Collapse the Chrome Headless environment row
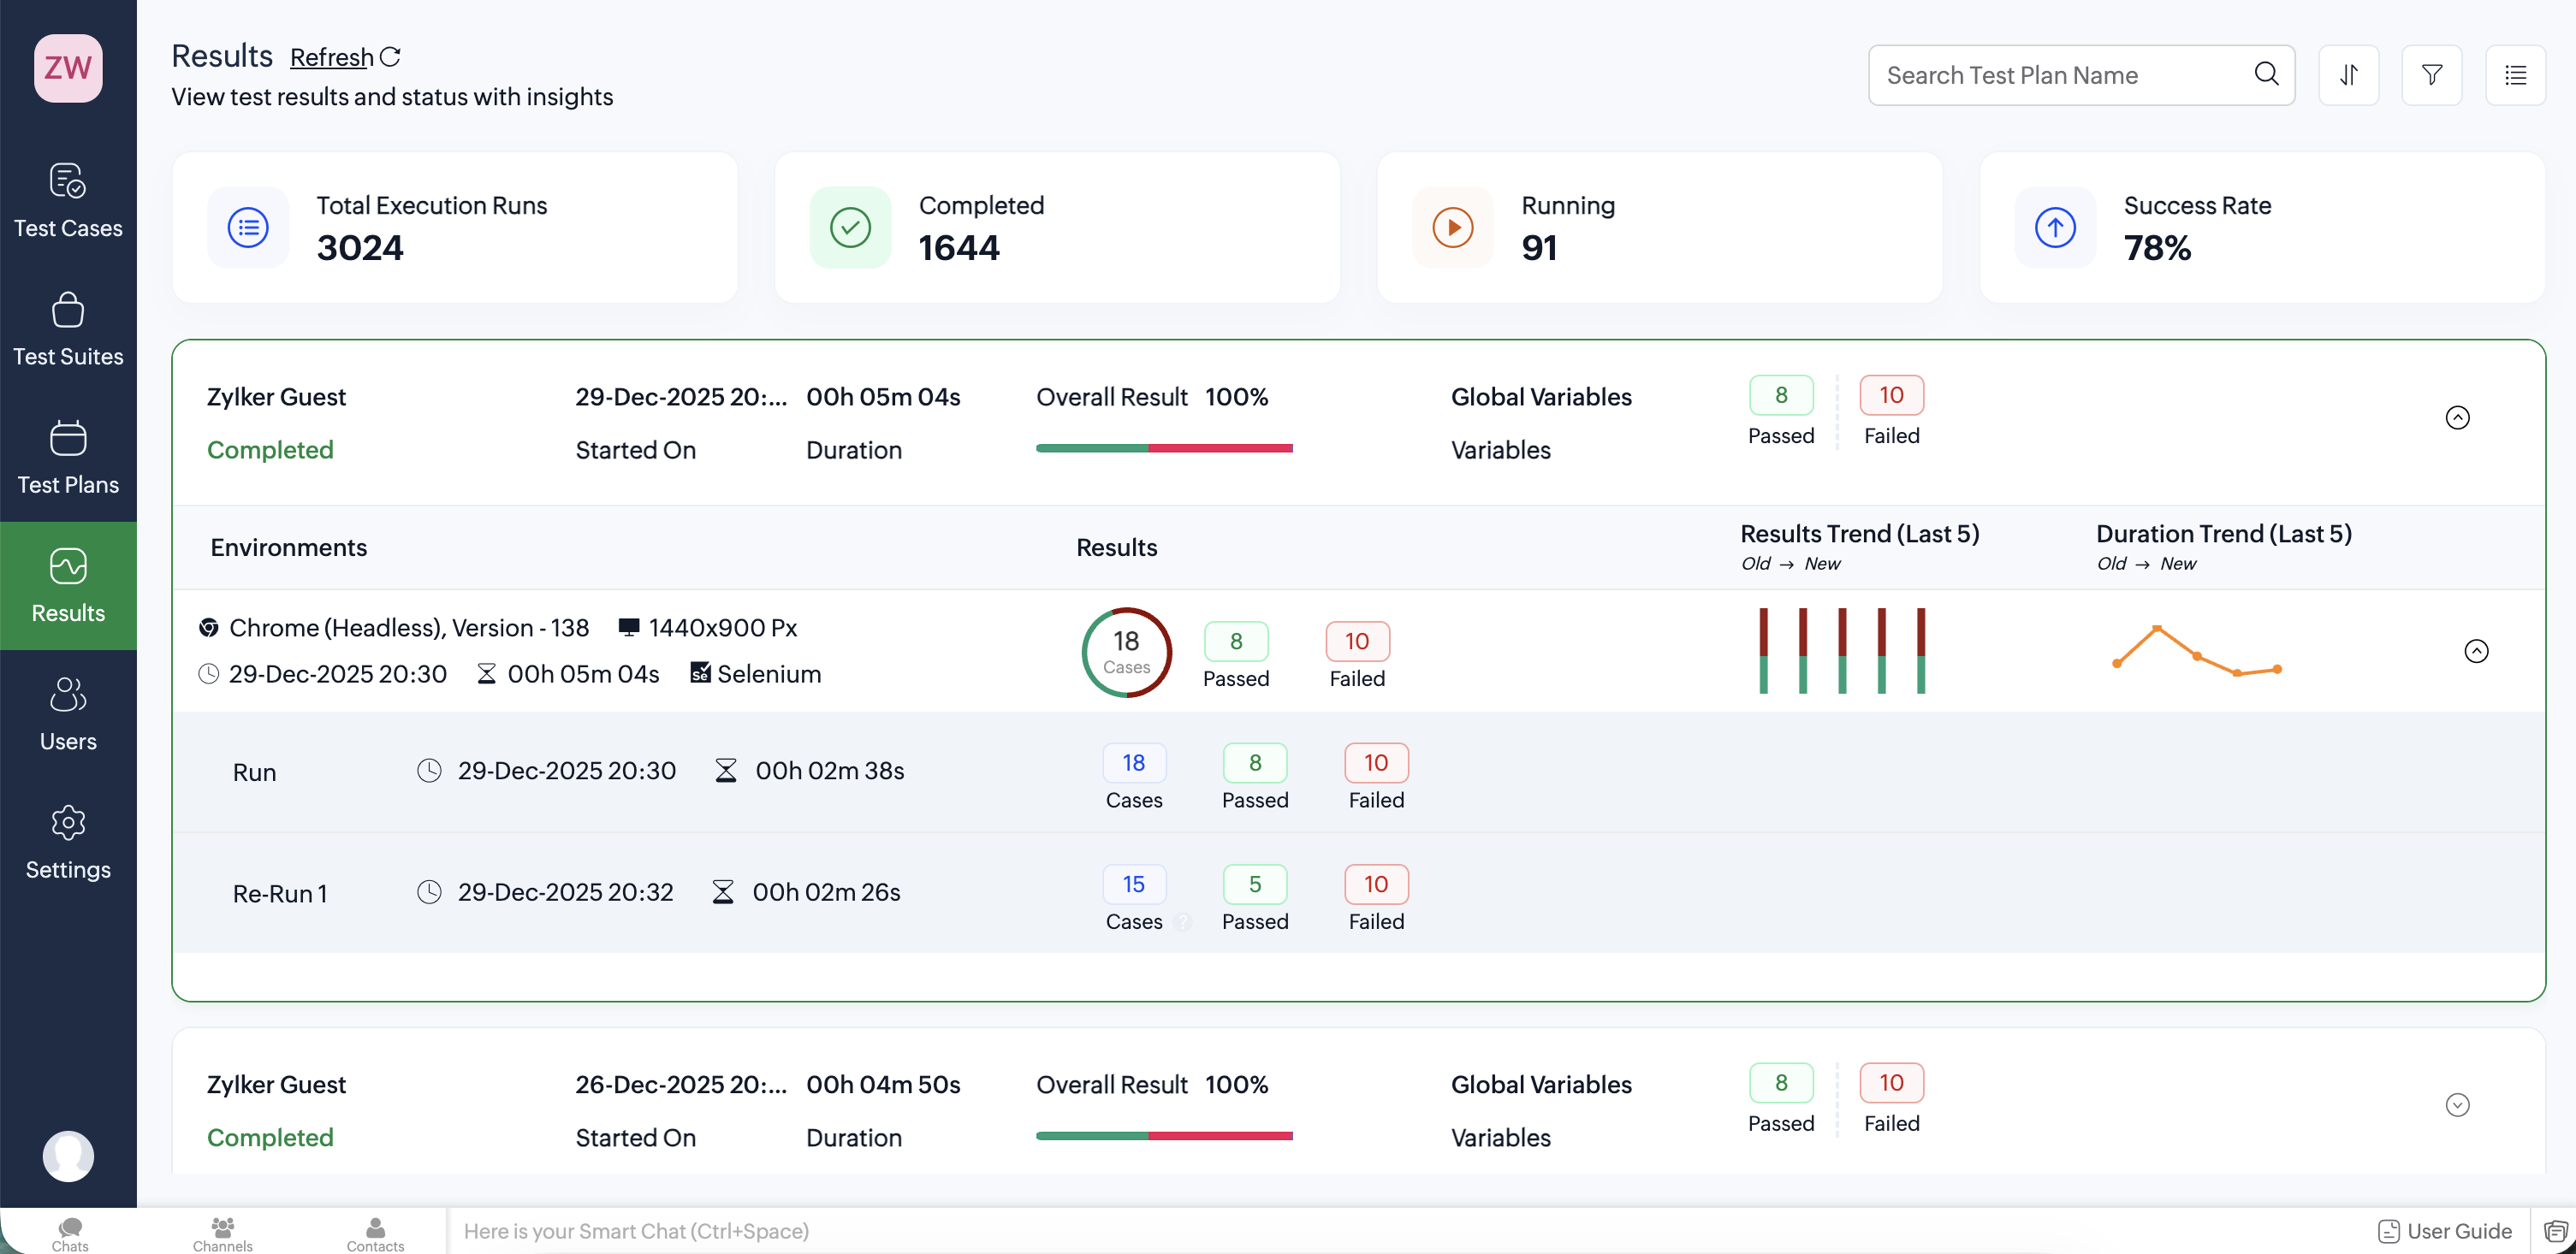Image resolution: width=2576 pixels, height=1254 pixels. click(x=2476, y=652)
